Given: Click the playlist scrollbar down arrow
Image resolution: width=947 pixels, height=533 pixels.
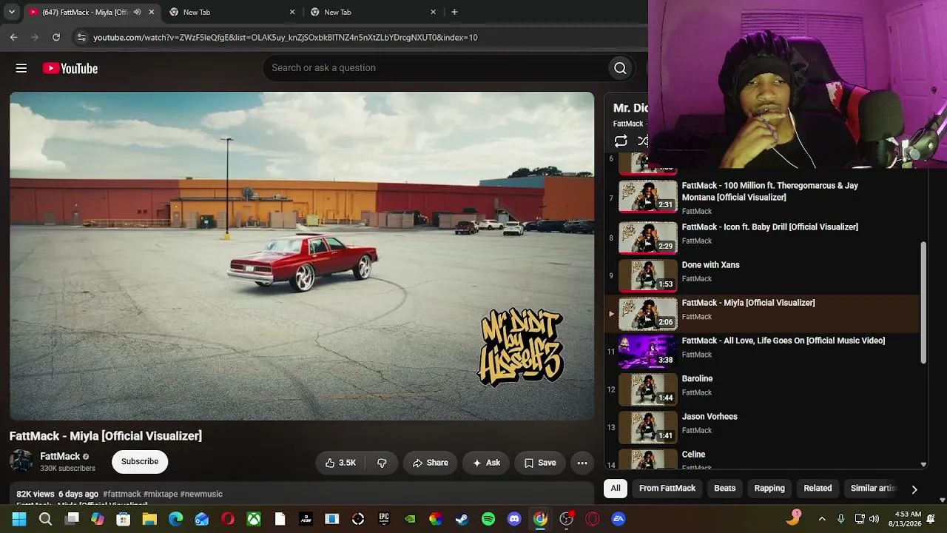Looking at the screenshot, I should point(923,464).
